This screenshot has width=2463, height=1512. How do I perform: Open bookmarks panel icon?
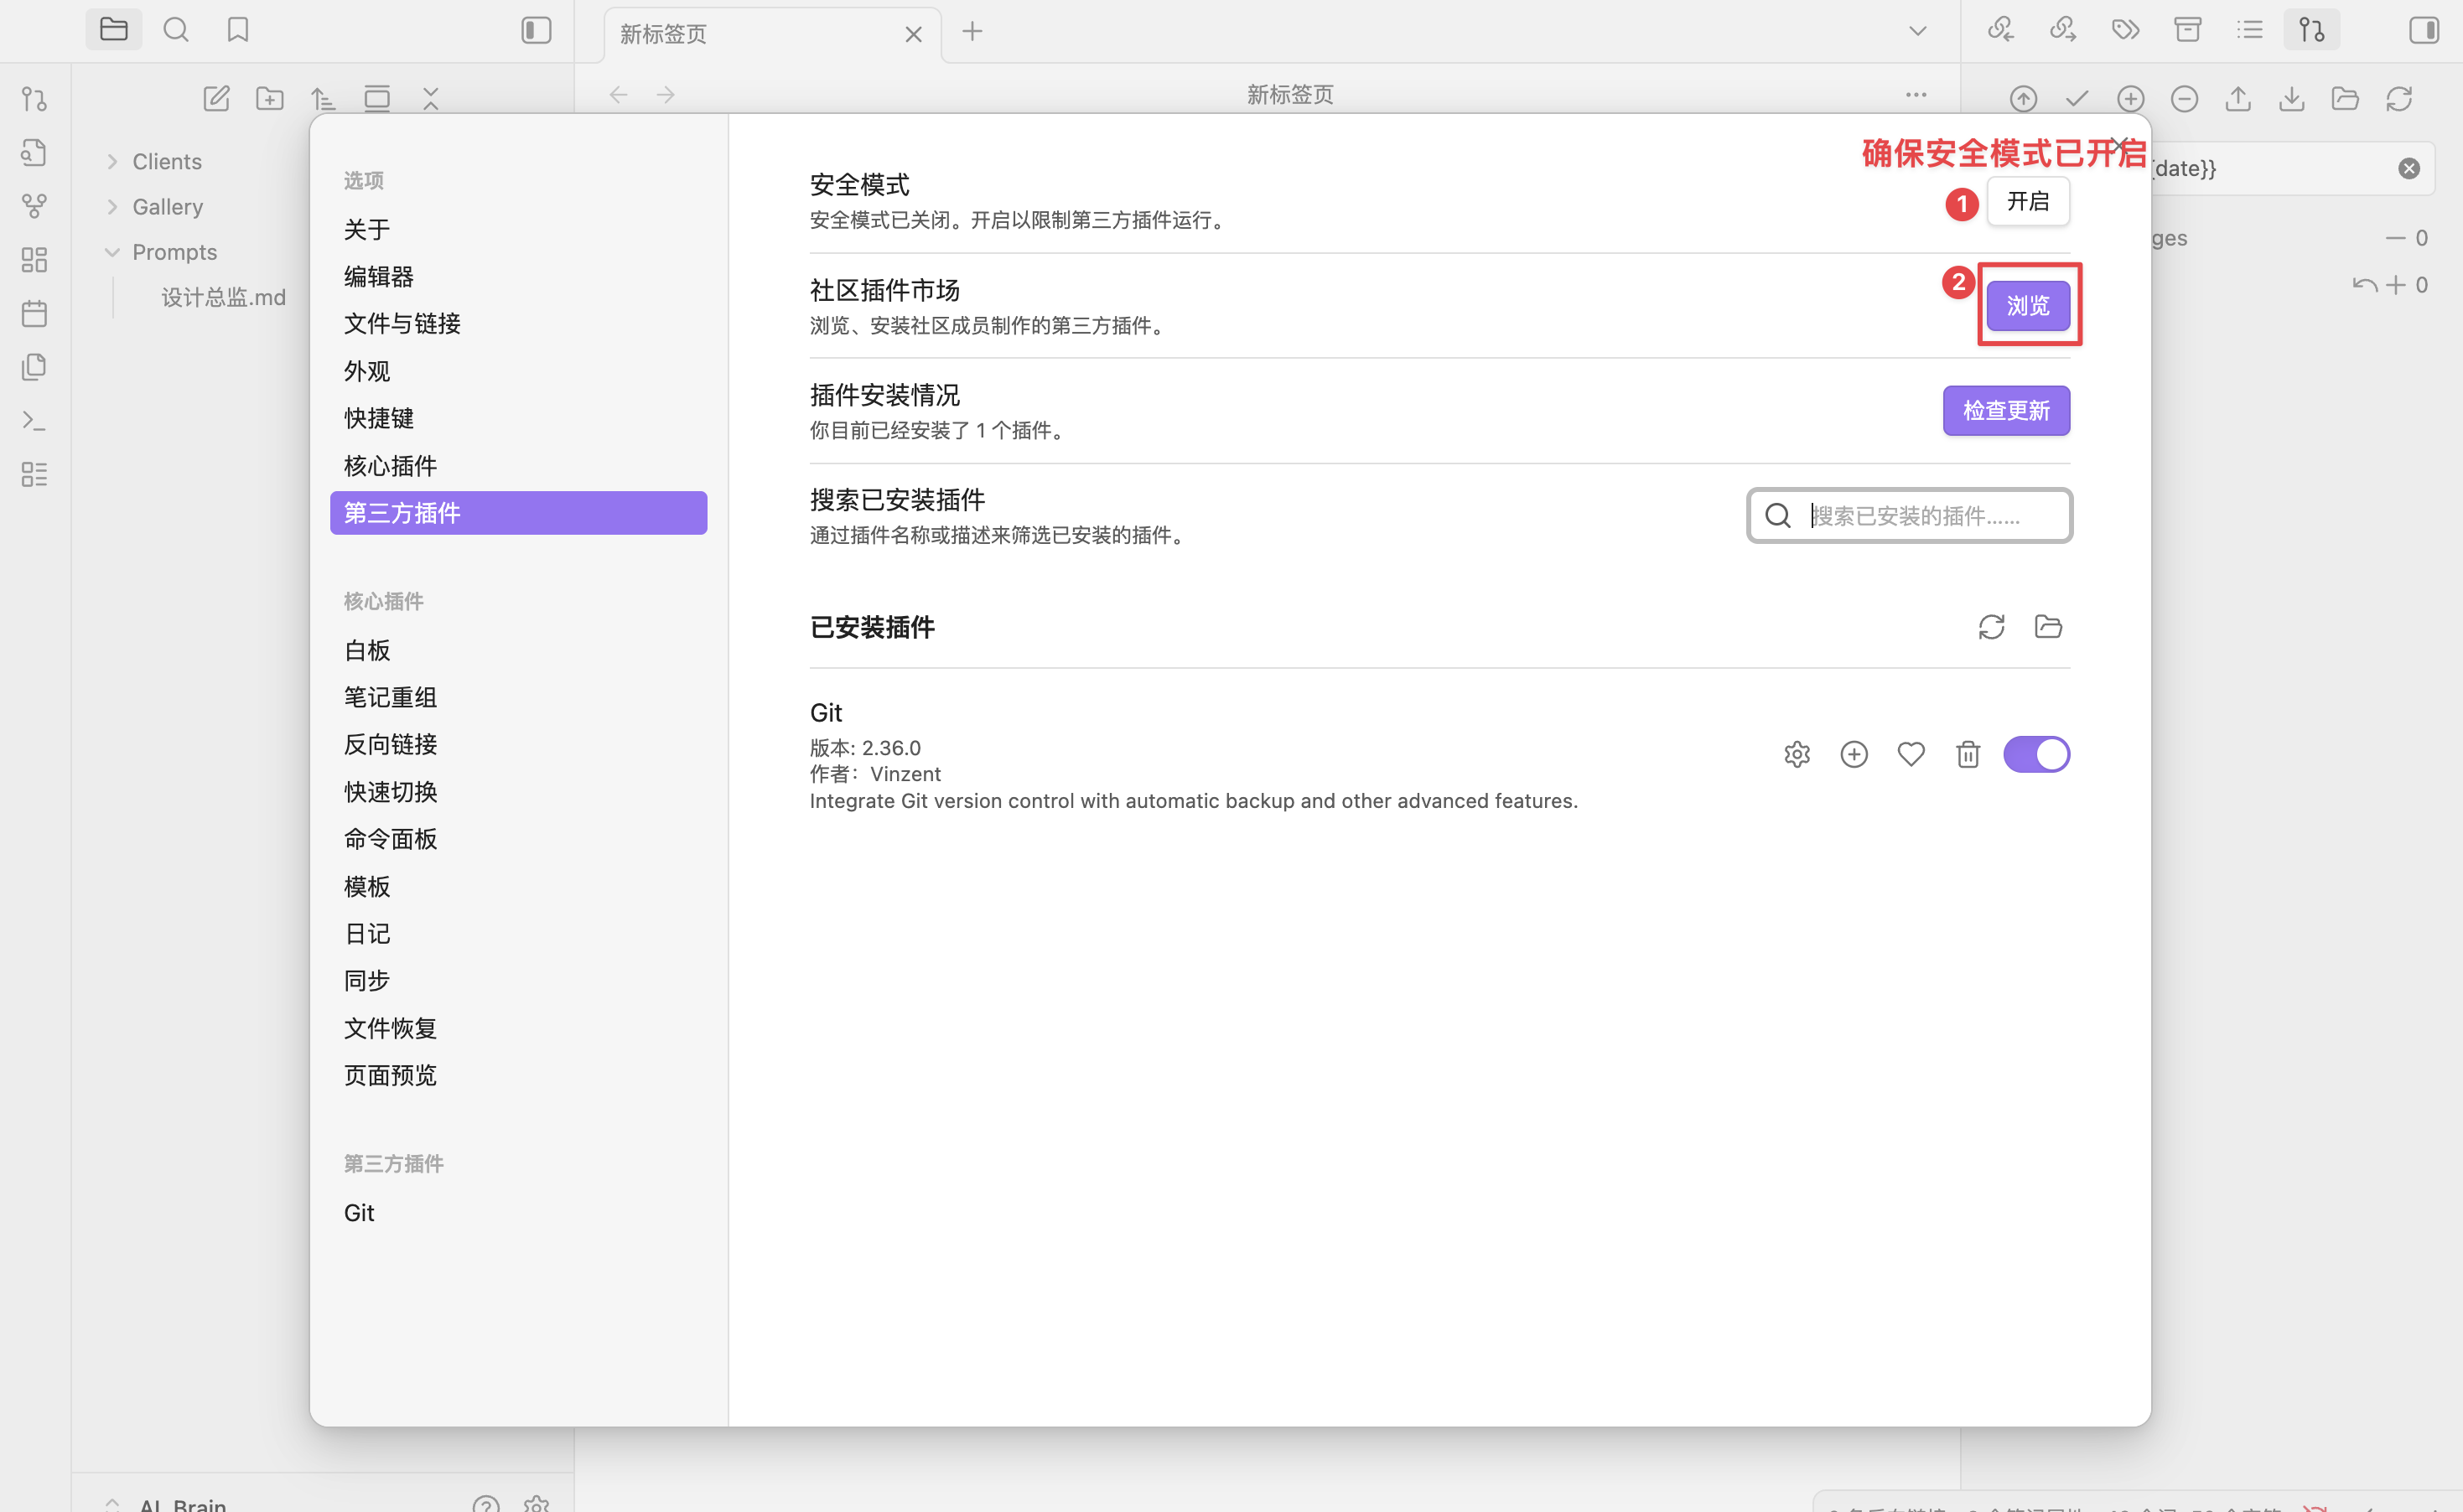(237, 30)
